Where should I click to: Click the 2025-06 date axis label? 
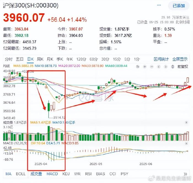[x=146, y=164]
